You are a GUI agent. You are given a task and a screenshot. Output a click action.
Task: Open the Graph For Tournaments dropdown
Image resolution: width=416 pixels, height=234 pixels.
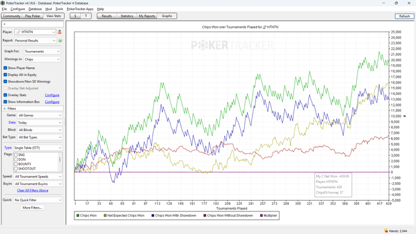[x=42, y=52]
